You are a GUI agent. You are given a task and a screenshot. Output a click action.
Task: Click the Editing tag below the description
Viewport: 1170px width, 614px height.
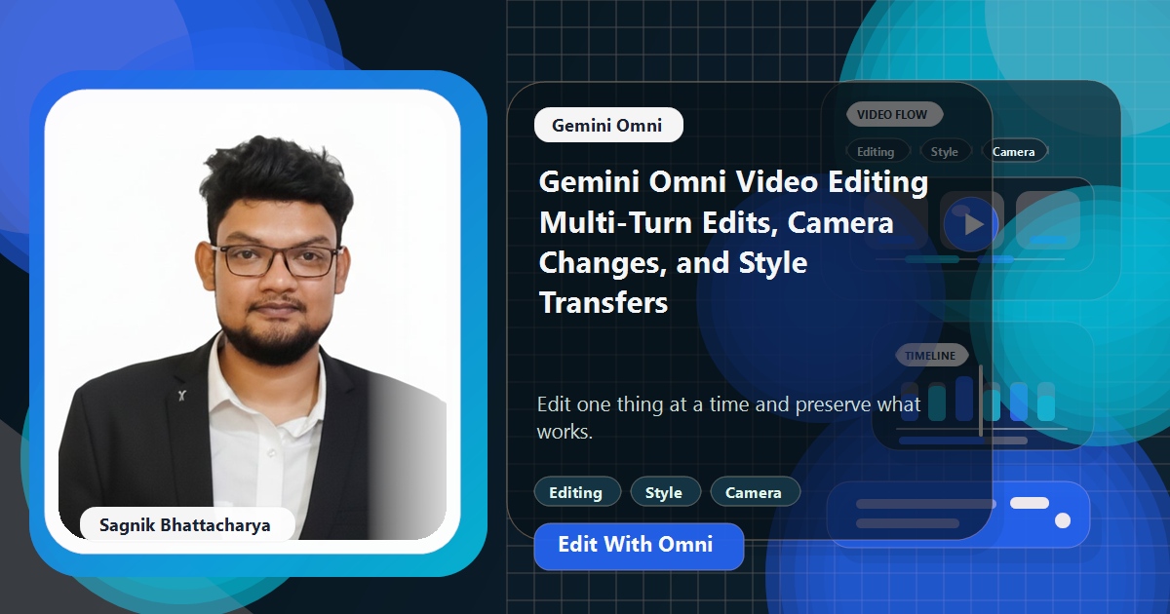coord(576,492)
